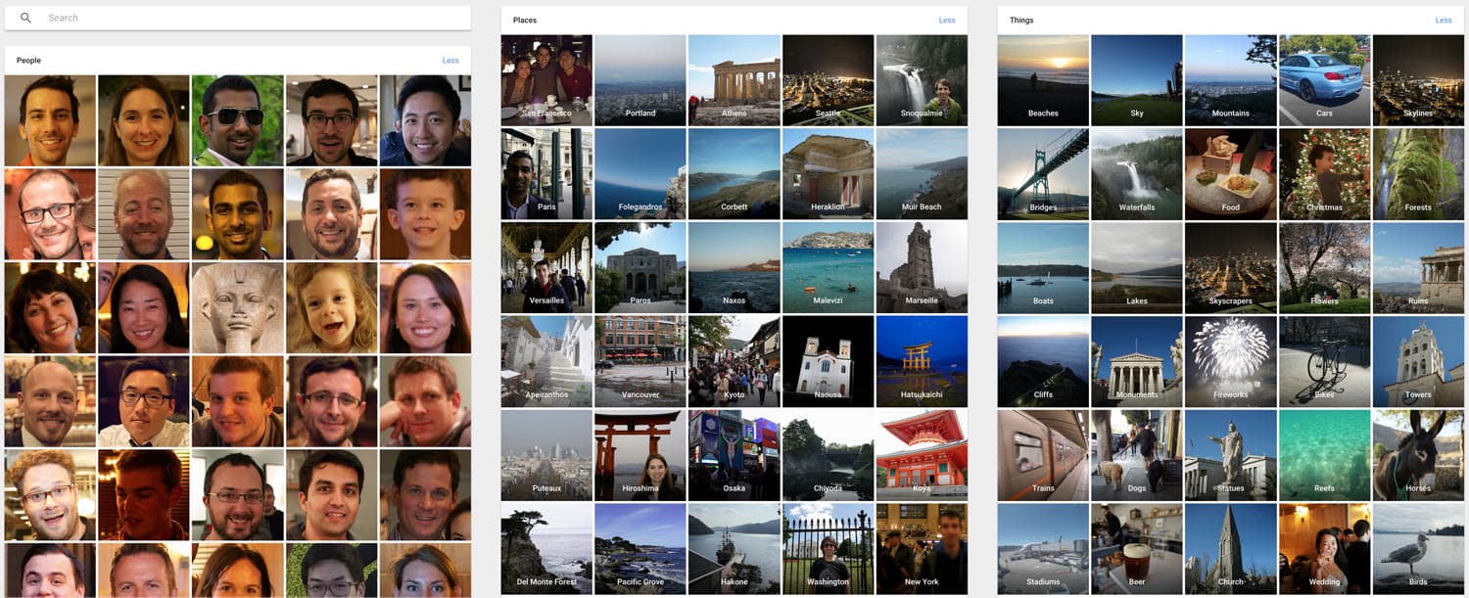View the Washington place thumbnail
Screen dimensions: 1469x598
pyautogui.click(x=828, y=549)
